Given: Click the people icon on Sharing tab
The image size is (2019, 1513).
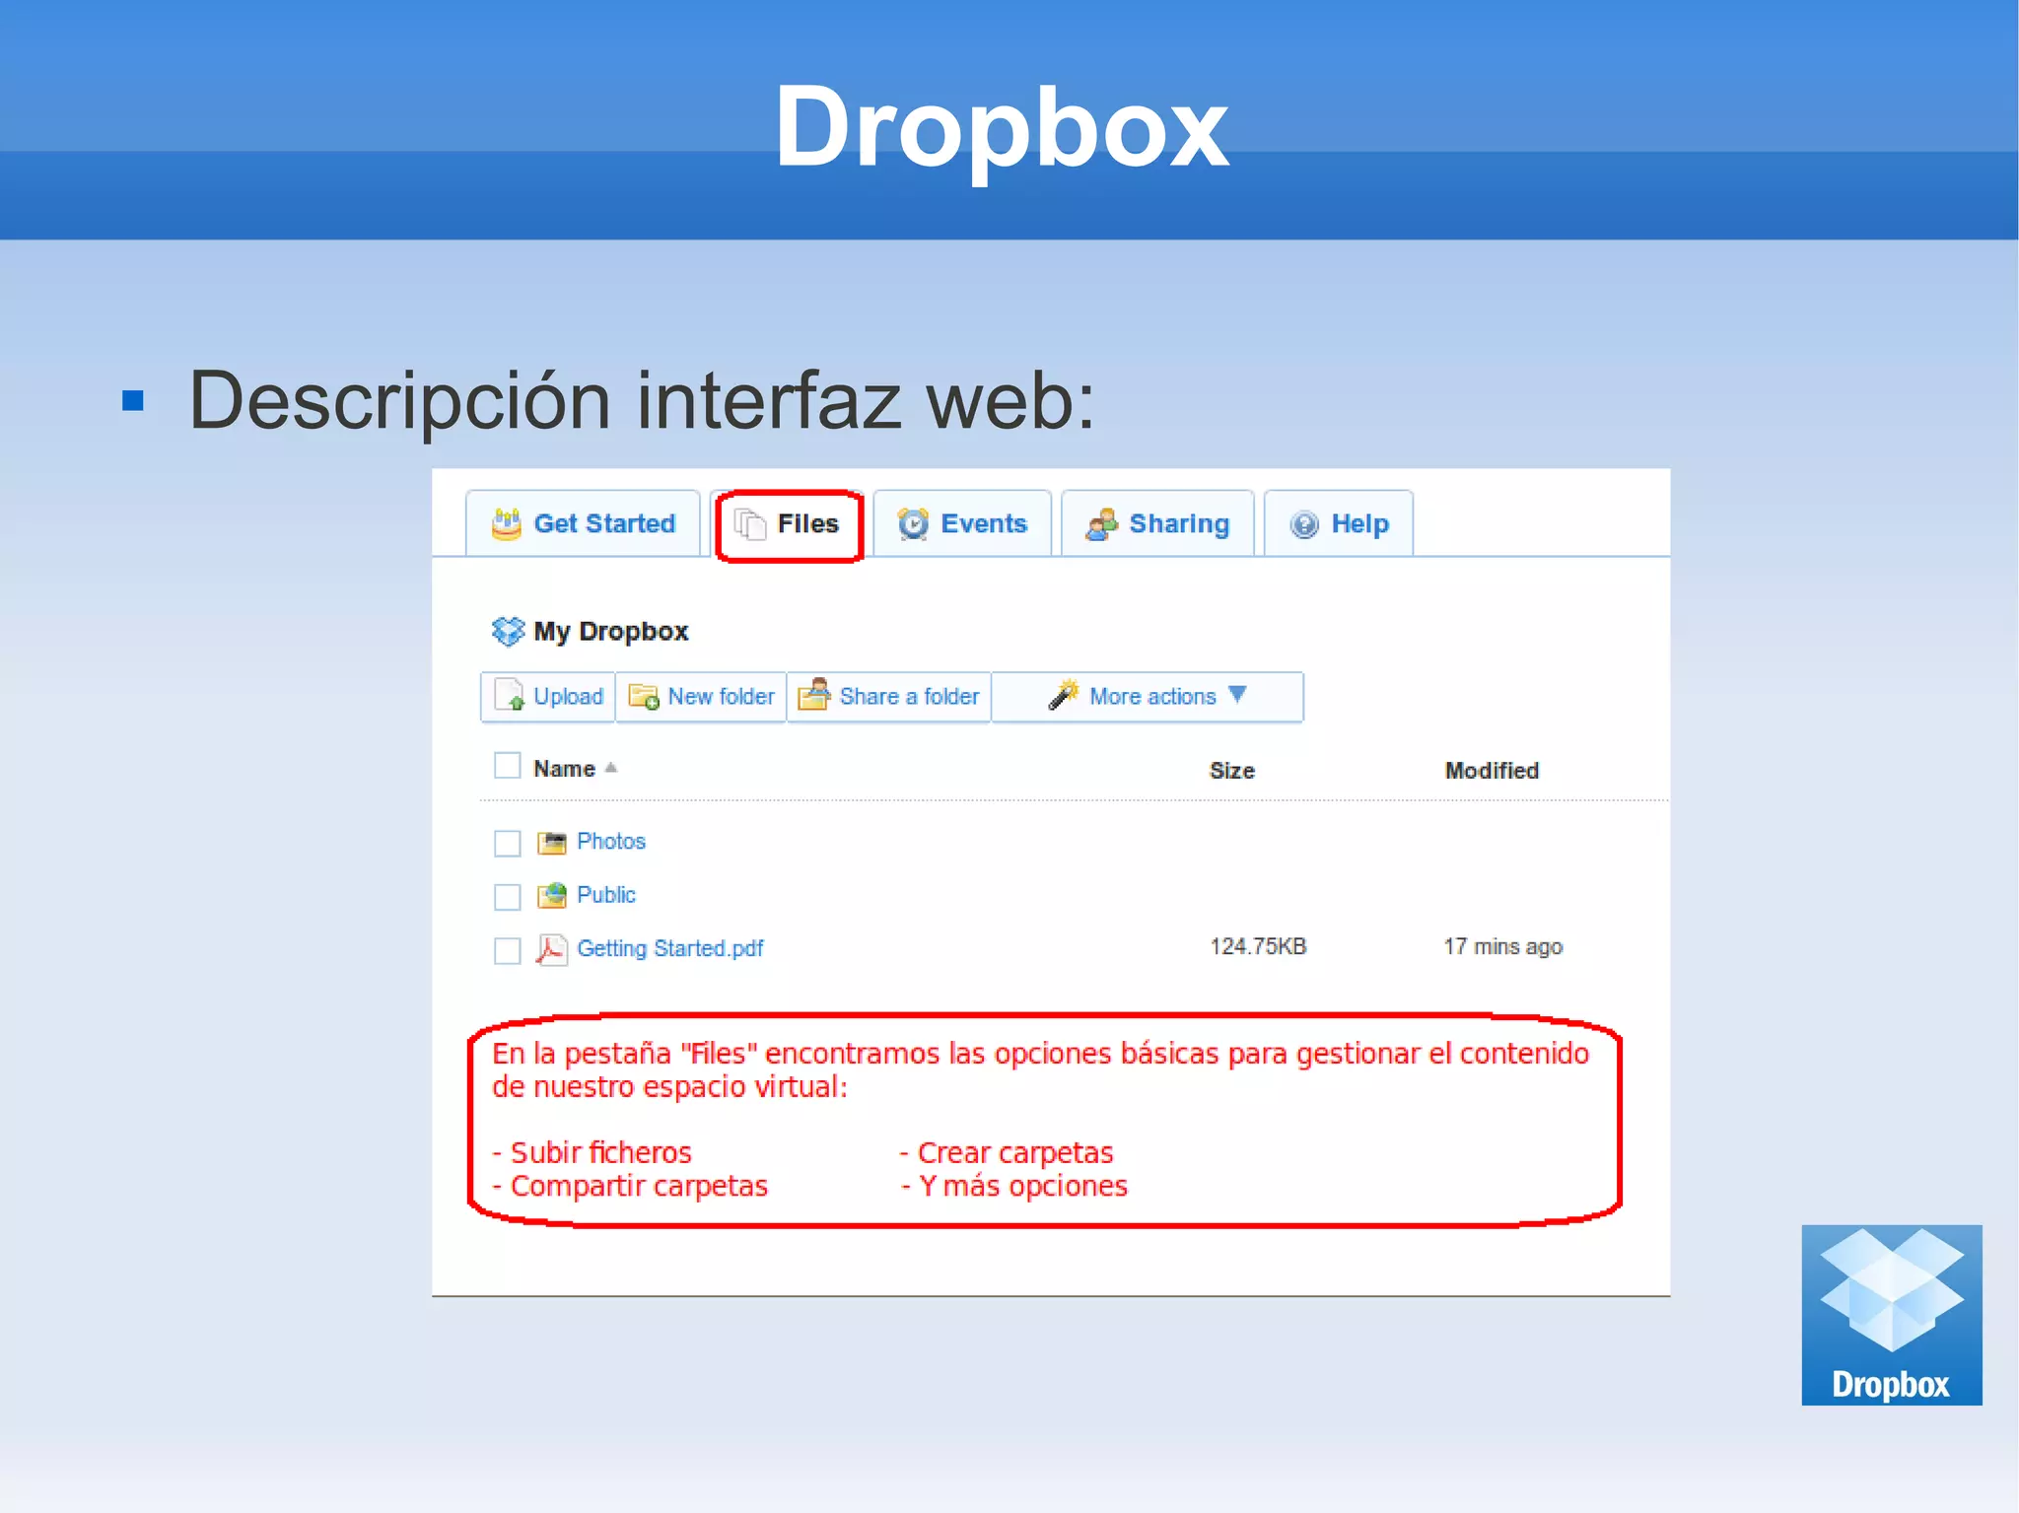Looking at the screenshot, I should 1101,523.
